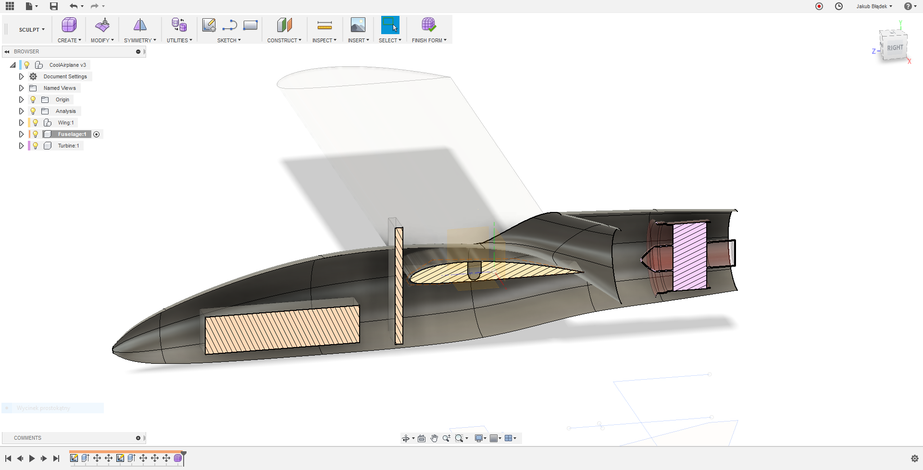Viewport: 923px width, 470px height.
Task: Open the INSPECT dropdown menu
Action: pyautogui.click(x=324, y=40)
